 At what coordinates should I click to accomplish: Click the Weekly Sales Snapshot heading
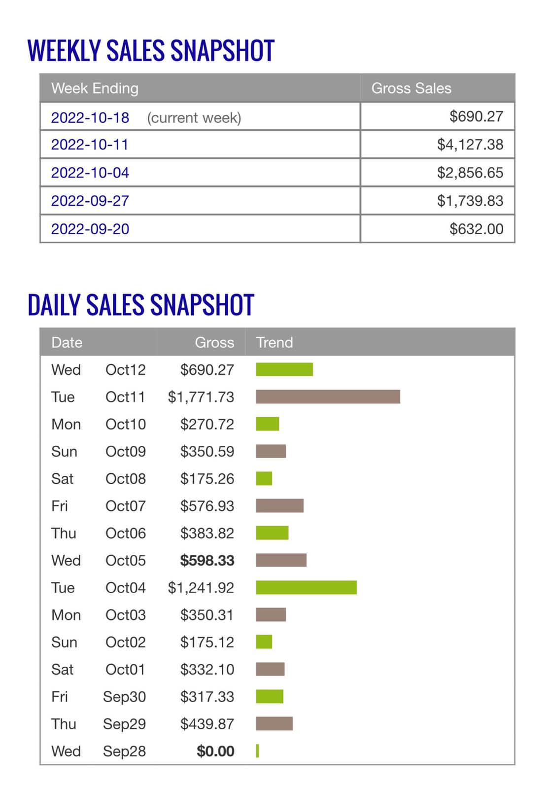coord(151,51)
